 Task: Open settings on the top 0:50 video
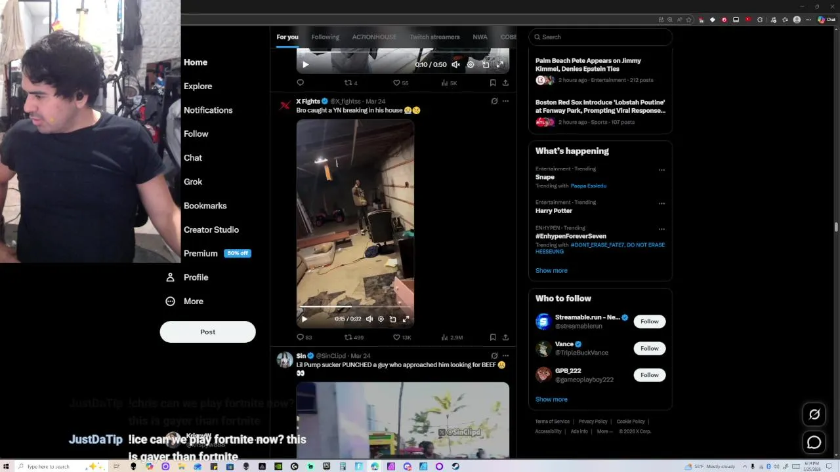point(471,64)
